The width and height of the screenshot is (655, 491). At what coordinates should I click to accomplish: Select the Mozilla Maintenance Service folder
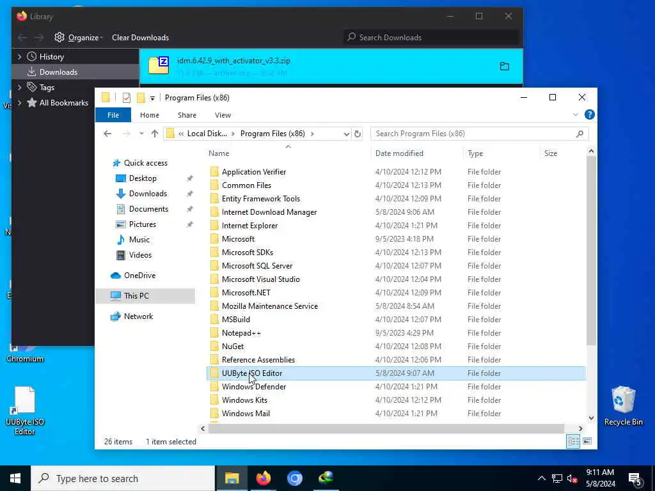coord(269,306)
